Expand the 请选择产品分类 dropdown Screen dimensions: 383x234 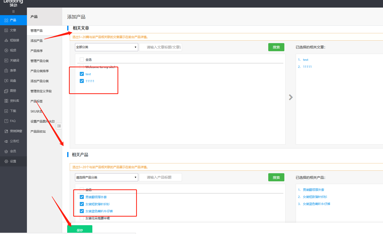point(106,177)
